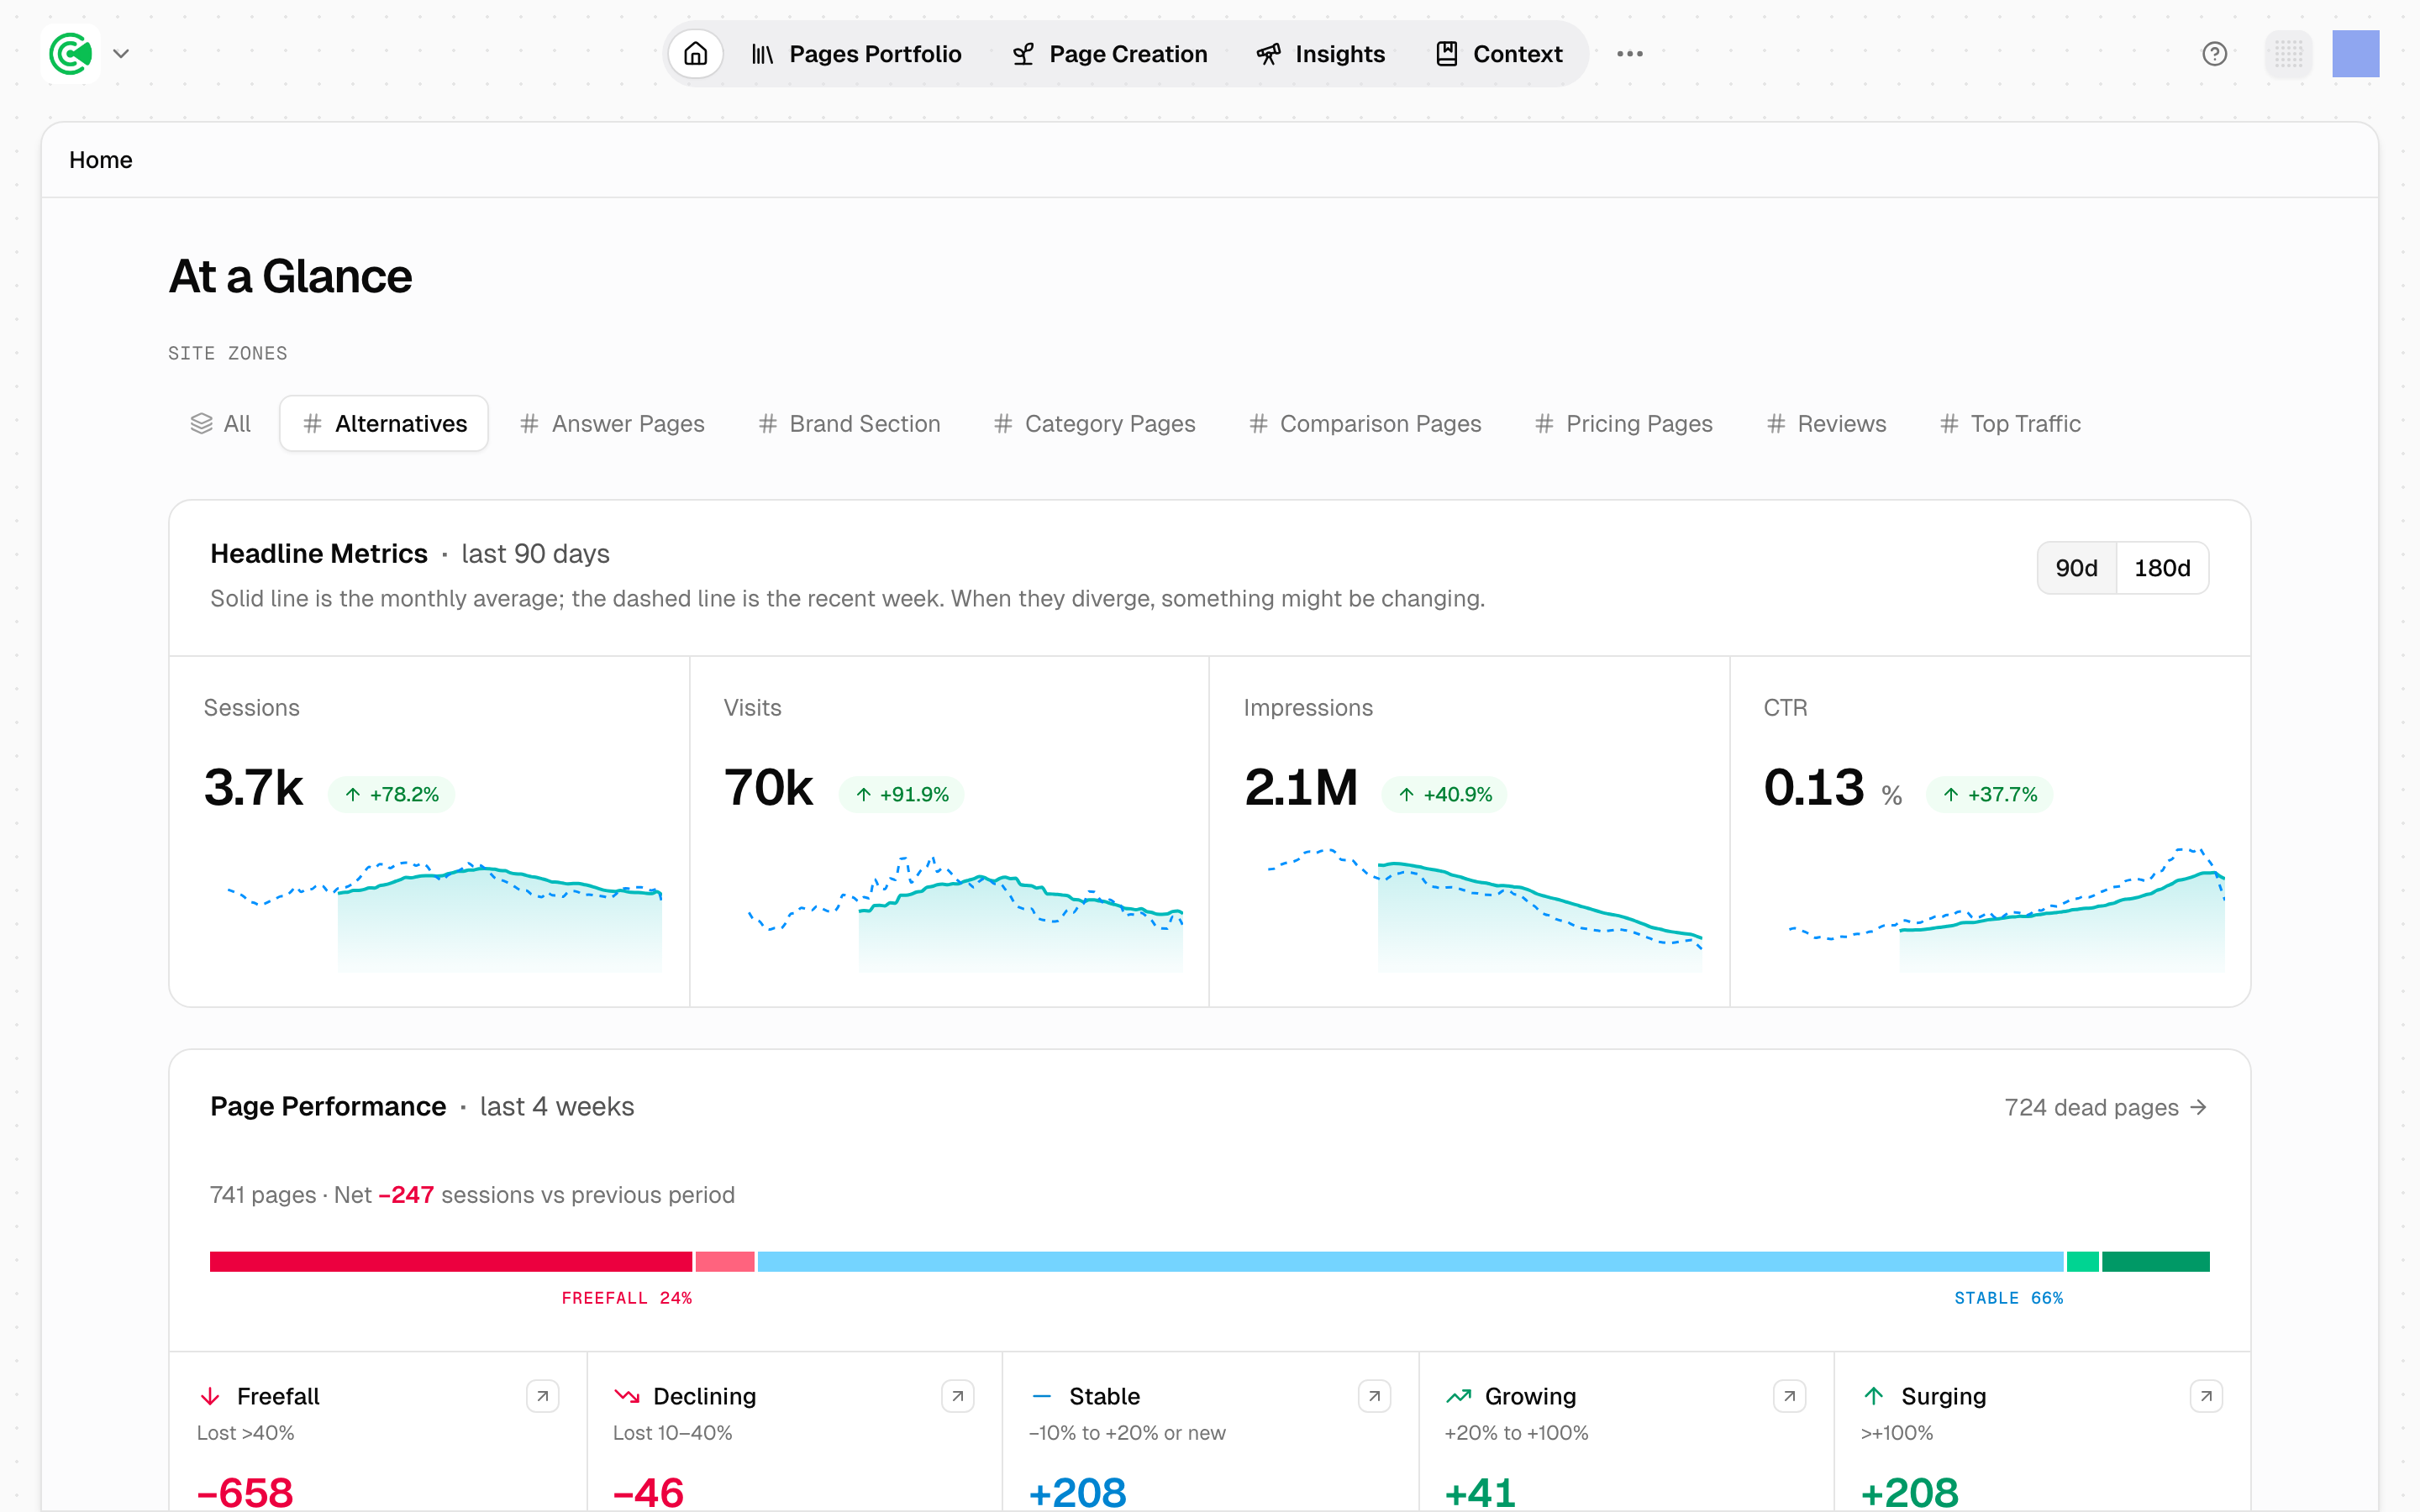Viewport: 2420px width, 1512px height.
Task: Click the Home icon in the navigation bar
Action: point(695,54)
